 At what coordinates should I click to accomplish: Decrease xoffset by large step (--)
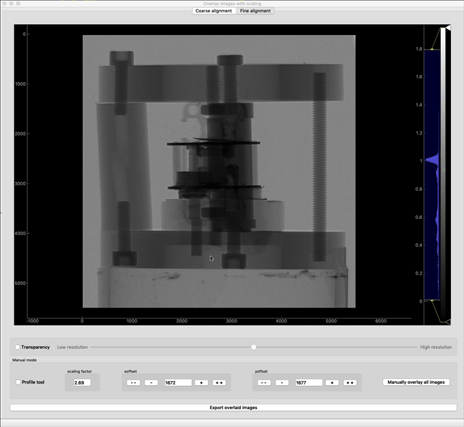[x=133, y=382]
